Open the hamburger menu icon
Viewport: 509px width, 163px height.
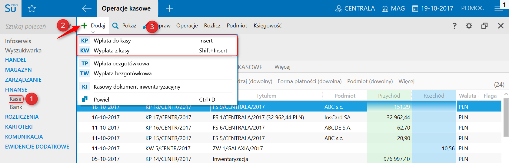(x=498, y=8)
